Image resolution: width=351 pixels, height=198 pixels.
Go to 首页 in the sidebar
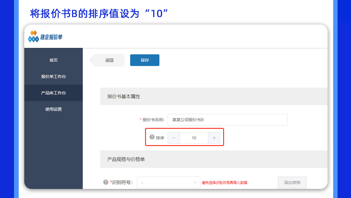click(54, 60)
